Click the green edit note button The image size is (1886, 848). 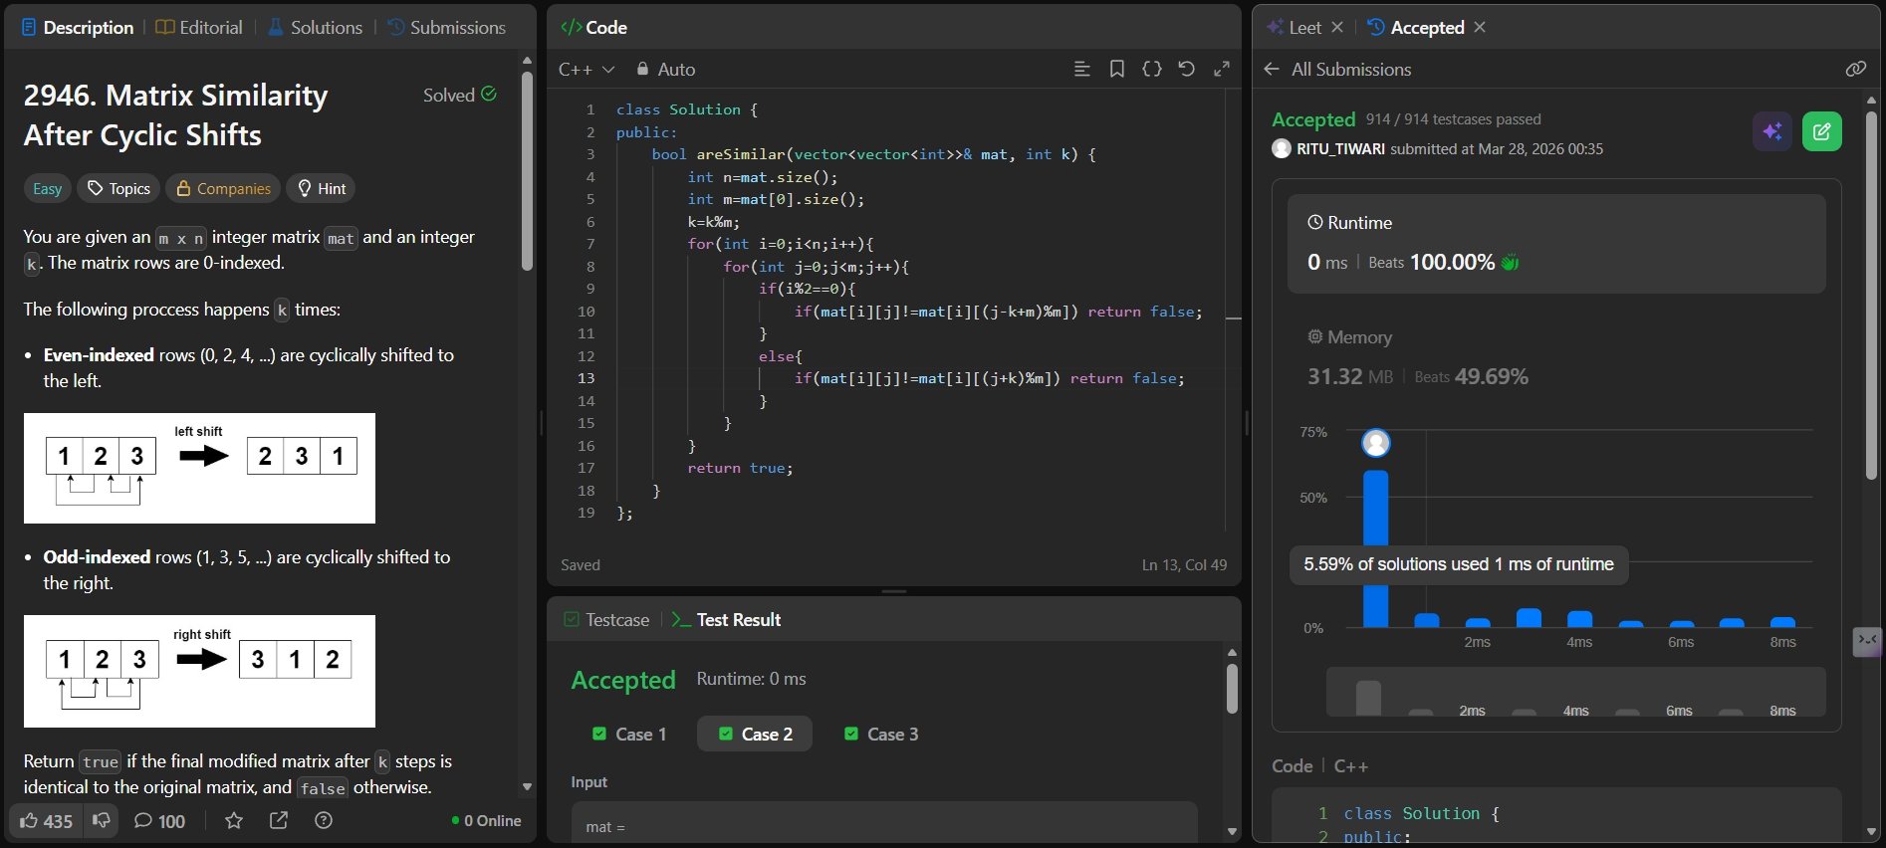tap(1821, 131)
